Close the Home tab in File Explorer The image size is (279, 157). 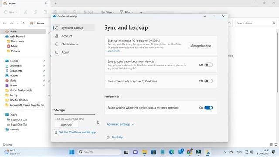[x=46, y=3]
